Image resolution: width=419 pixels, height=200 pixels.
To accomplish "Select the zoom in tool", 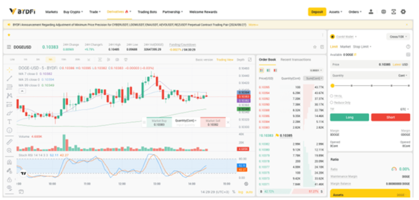I will coord(9,151).
